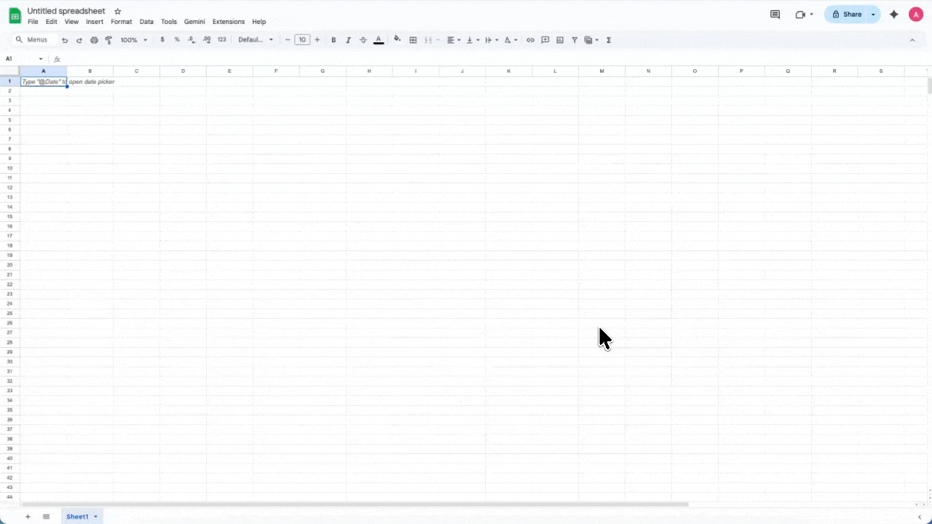
Task: Open the font family dropdown
Action: [x=253, y=40]
